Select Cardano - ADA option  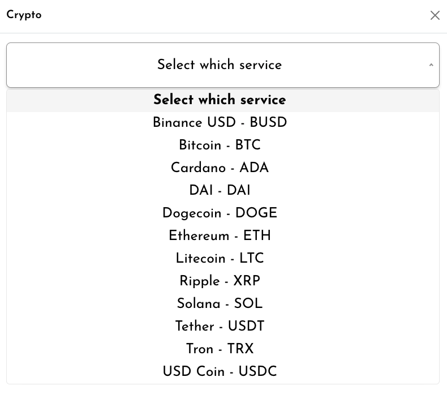[x=220, y=168]
